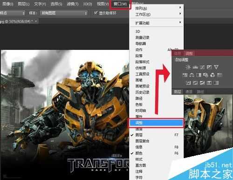Choose 导航器 in the Window menu

click(157, 43)
